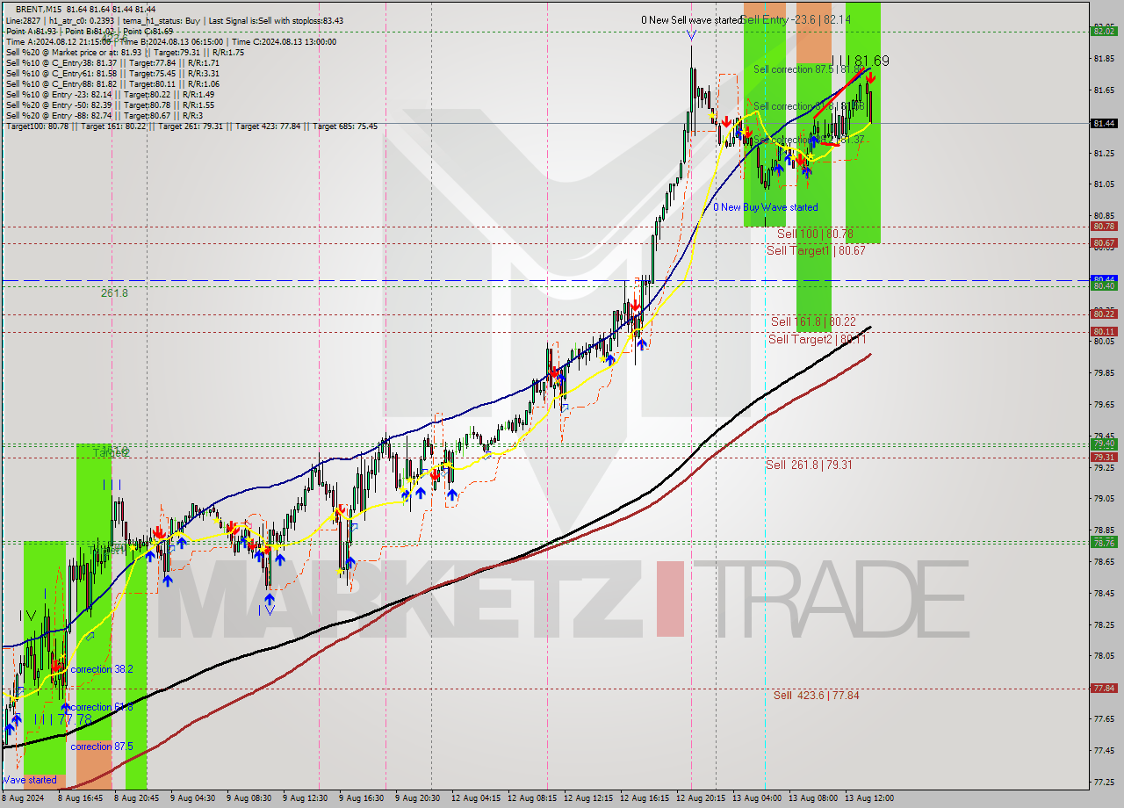Image resolution: width=1124 pixels, height=808 pixels.
Task: Click the 'correction 87.5' label near bottom left
Action: click(104, 747)
